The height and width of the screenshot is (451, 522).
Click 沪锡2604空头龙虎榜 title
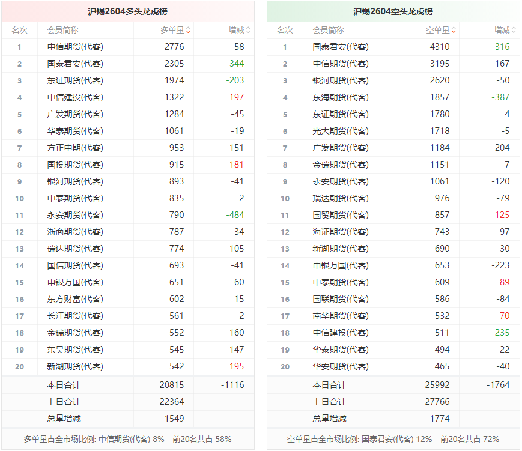coord(393,11)
